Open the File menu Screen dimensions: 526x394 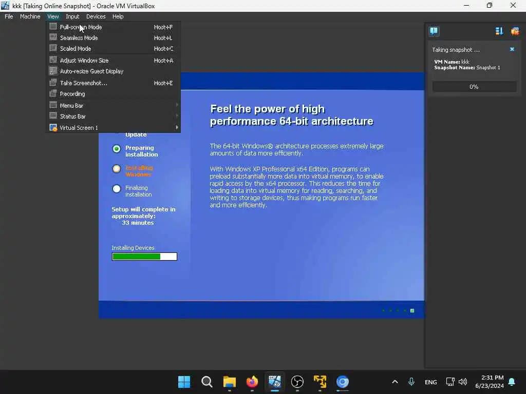(x=9, y=16)
